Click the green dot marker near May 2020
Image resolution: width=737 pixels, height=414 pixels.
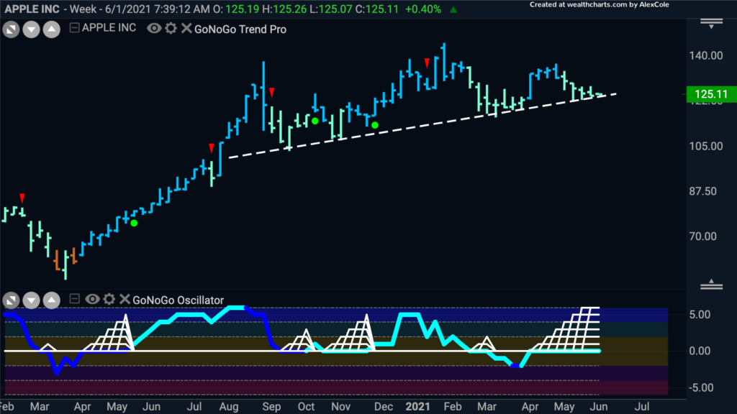click(x=134, y=223)
